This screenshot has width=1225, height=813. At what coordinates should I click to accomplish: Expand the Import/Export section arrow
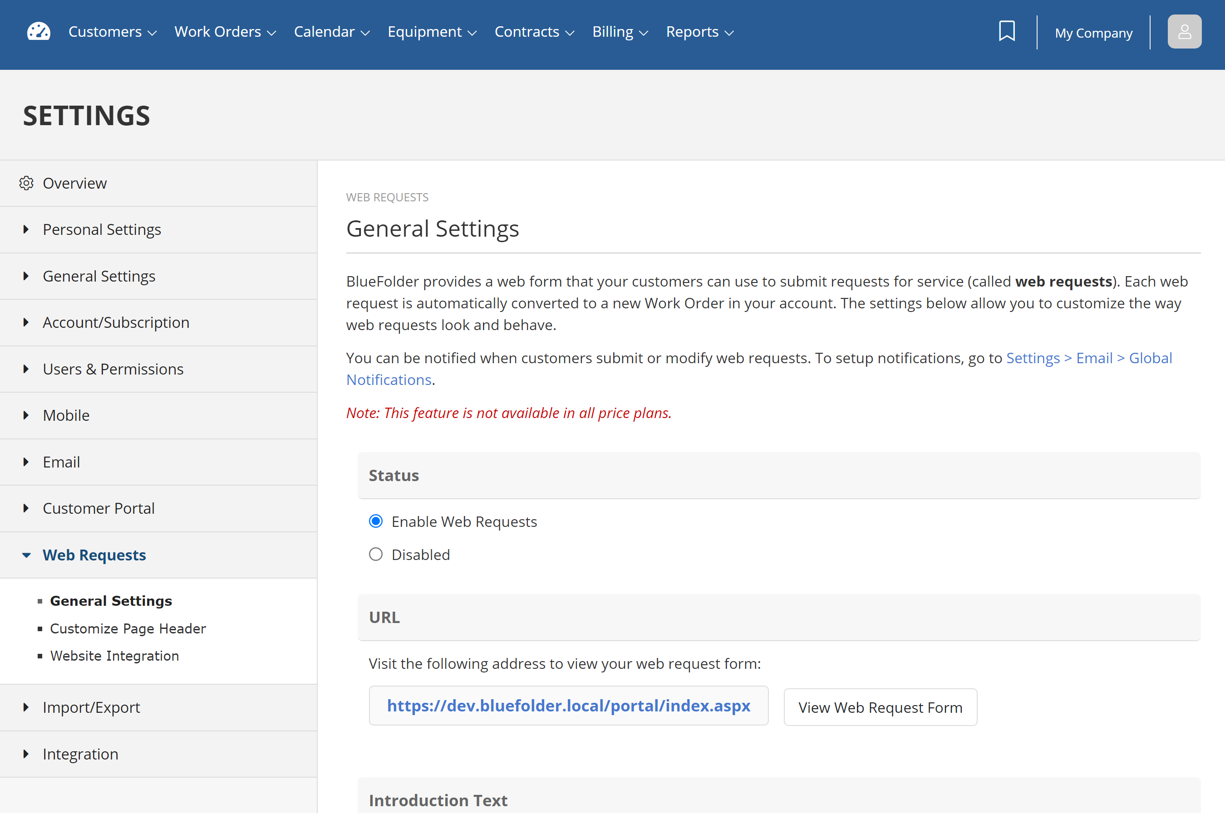point(26,707)
